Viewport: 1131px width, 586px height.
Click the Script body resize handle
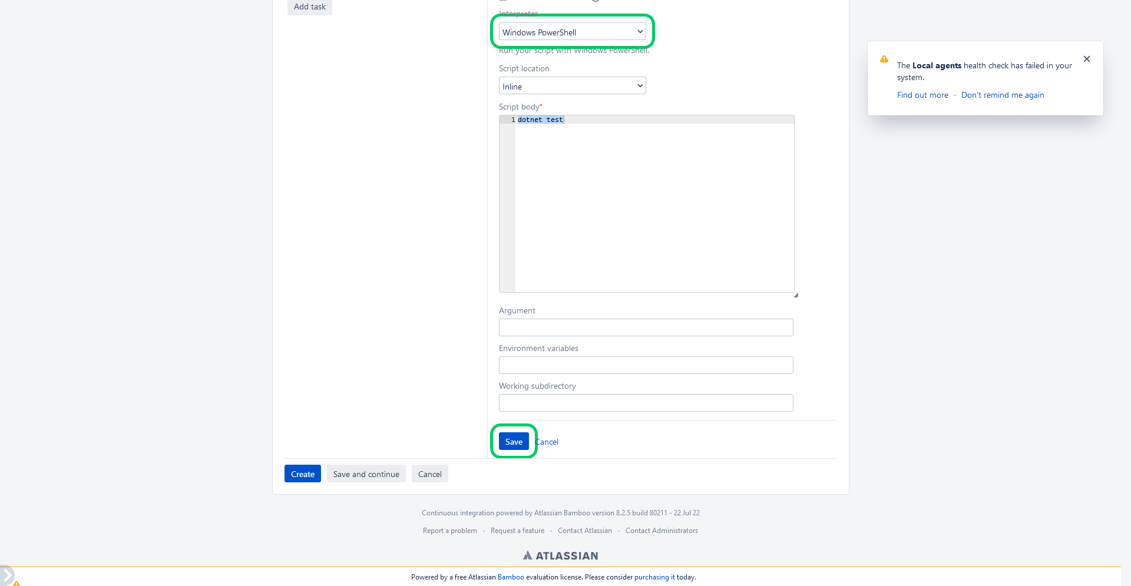pyautogui.click(x=796, y=295)
